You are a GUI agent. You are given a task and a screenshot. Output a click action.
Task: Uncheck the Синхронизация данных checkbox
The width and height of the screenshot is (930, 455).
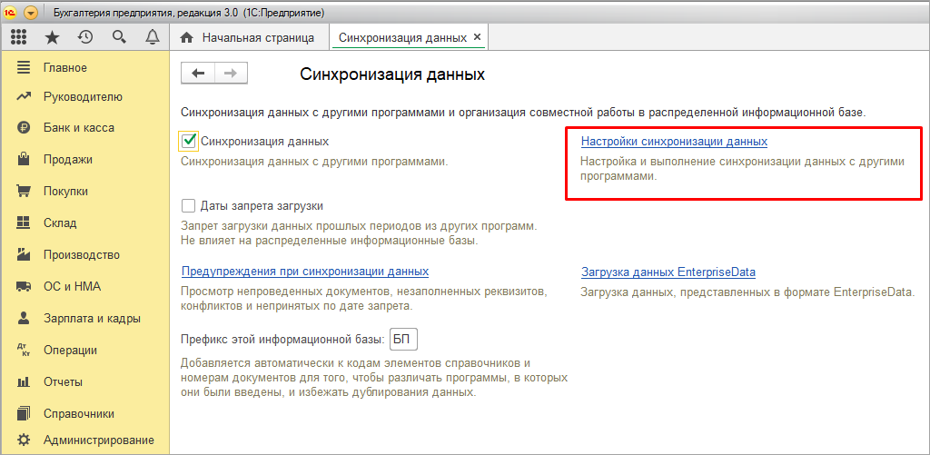[189, 141]
